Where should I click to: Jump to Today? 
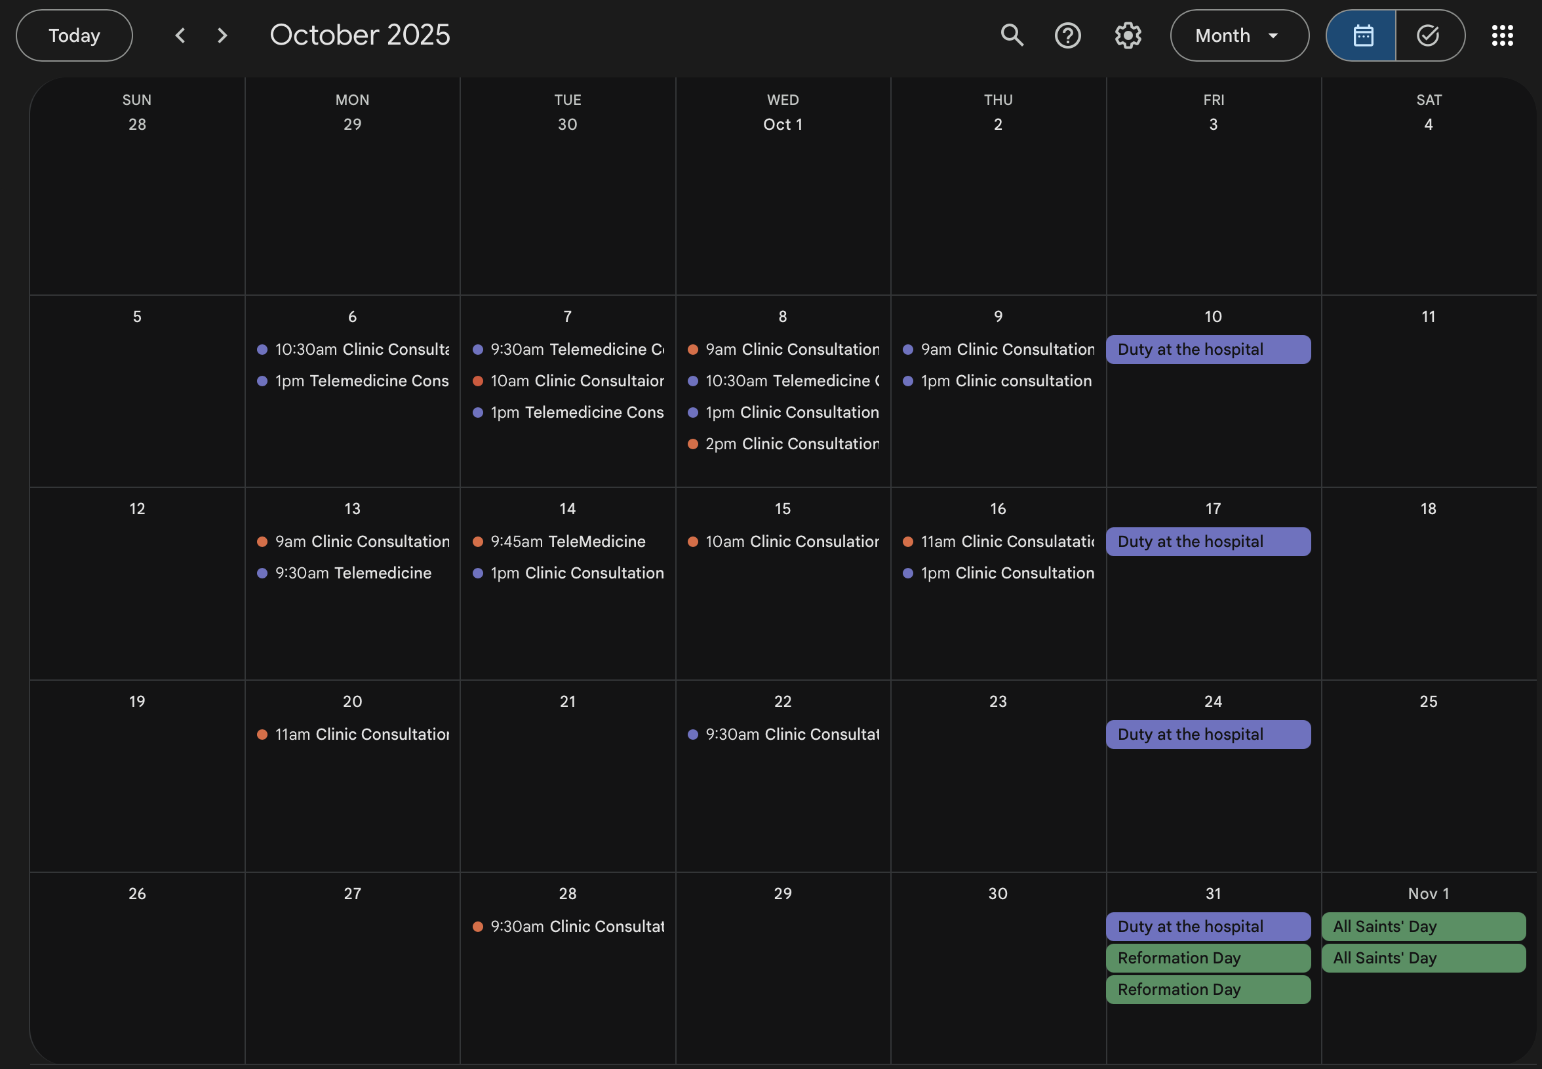click(74, 35)
